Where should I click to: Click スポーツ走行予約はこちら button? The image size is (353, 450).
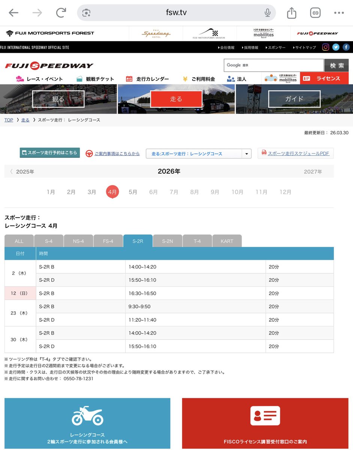pyautogui.click(x=50, y=153)
